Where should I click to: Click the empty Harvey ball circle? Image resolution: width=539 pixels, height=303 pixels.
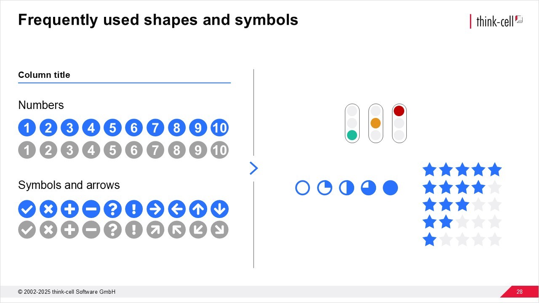click(x=303, y=188)
